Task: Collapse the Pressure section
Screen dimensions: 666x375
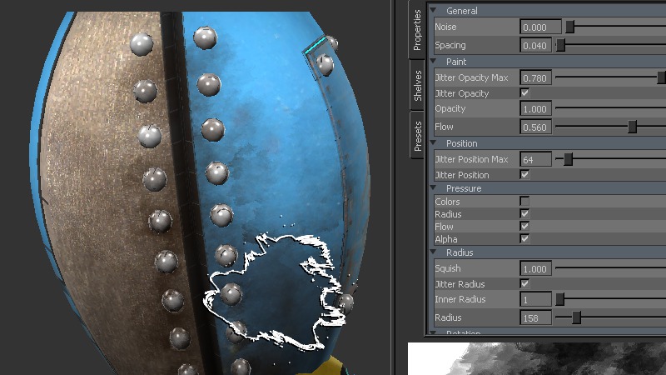Action: coord(433,188)
